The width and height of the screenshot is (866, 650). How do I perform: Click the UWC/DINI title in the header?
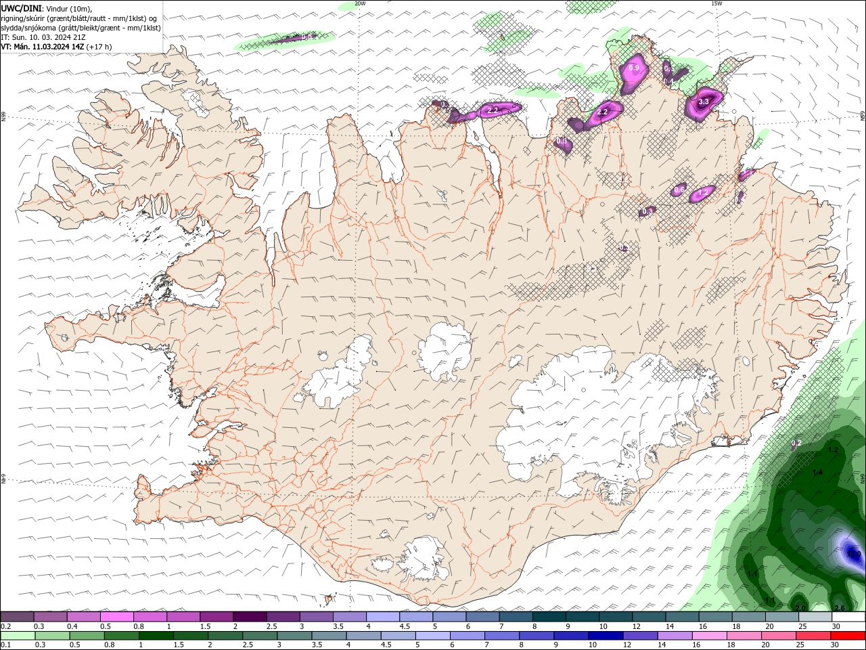click(x=22, y=8)
